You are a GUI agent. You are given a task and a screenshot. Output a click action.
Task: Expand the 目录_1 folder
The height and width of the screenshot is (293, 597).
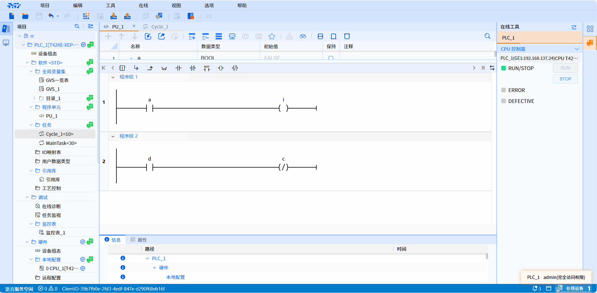point(34,98)
